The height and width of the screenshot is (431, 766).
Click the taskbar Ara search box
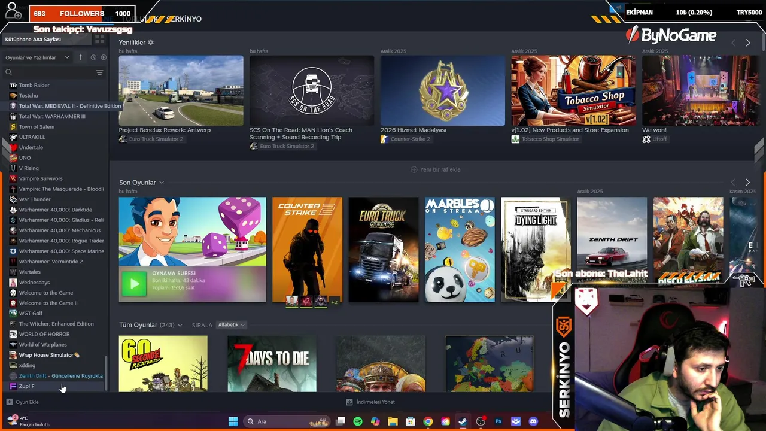coord(287,421)
